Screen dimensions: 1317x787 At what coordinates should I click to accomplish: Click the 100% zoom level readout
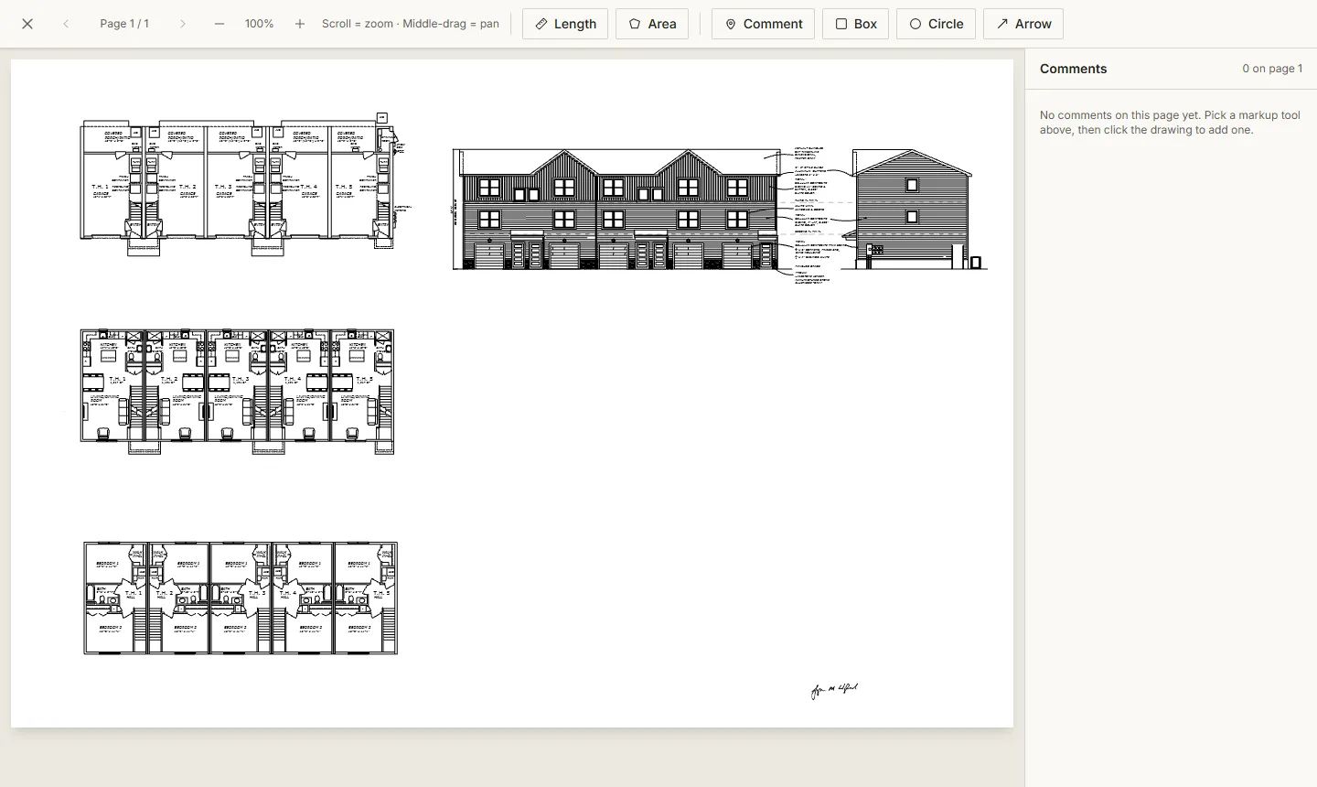coord(260,24)
